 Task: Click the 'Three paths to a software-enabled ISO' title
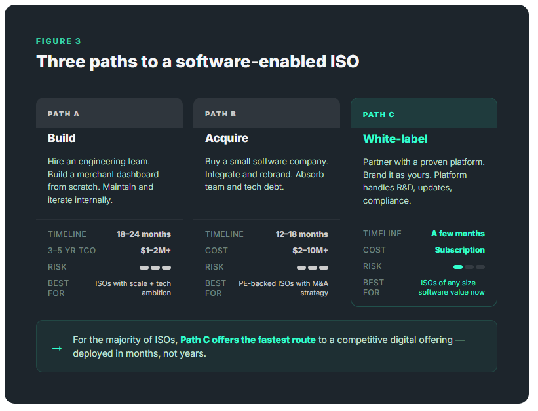coord(197,62)
